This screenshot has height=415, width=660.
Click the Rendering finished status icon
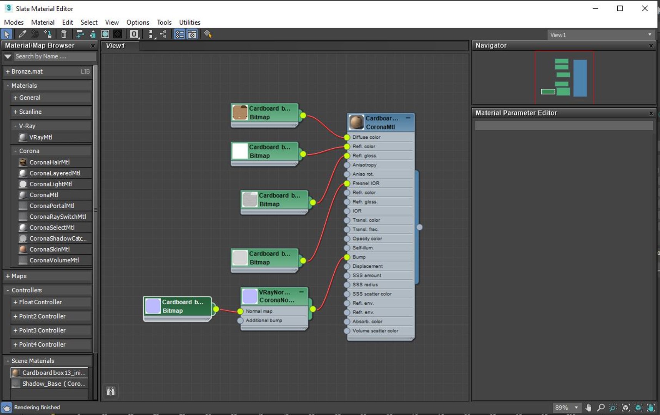point(7,407)
